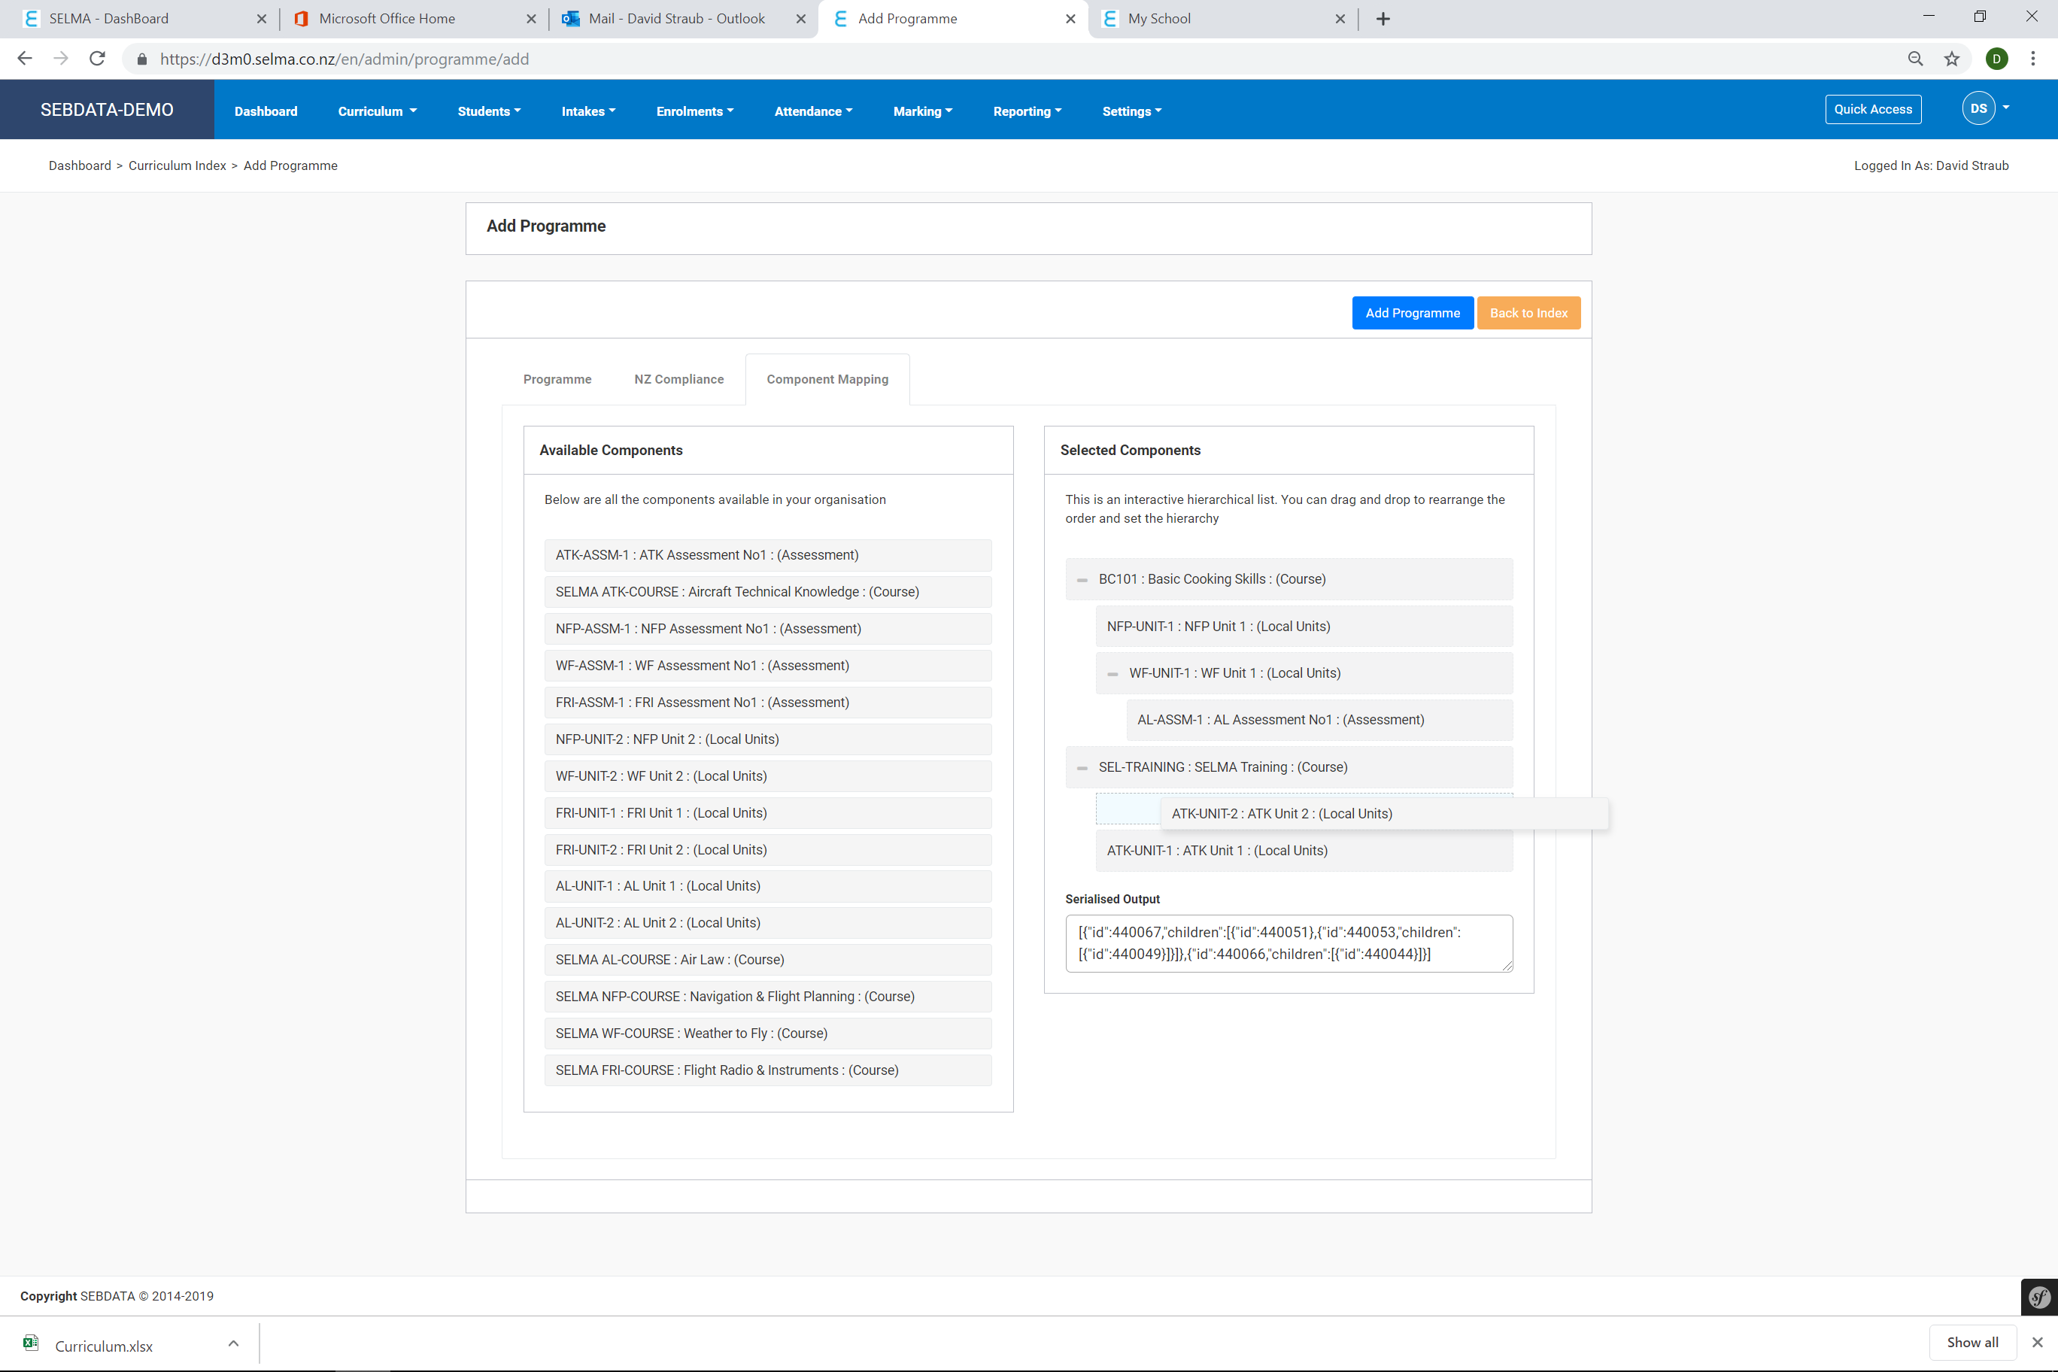The height and width of the screenshot is (1372, 2058).
Task: Switch to the Programme tab
Action: 557,379
